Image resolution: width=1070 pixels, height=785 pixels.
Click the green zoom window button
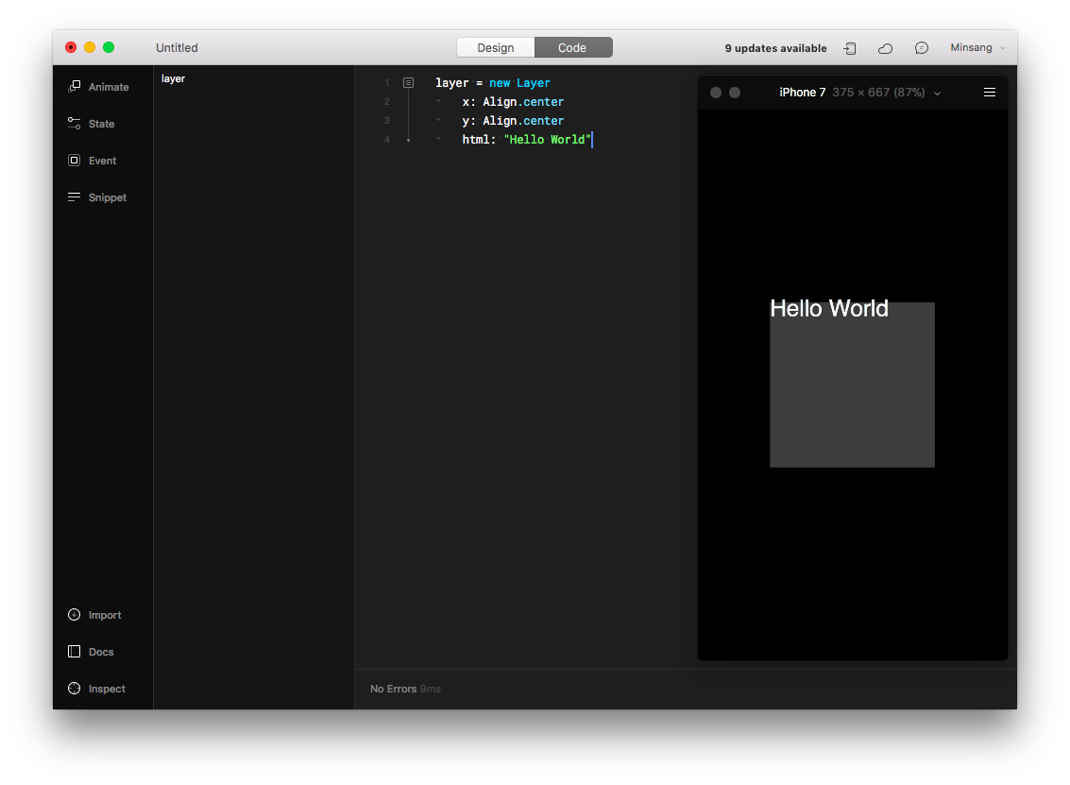pyautogui.click(x=109, y=47)
